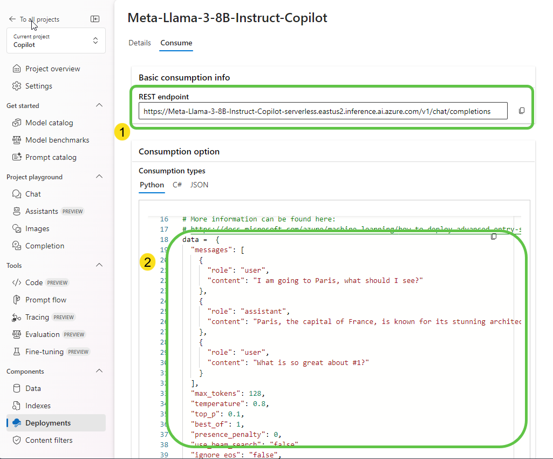Collapse the Tools section
The image size is (553, 459).
[x=99, y=265]
